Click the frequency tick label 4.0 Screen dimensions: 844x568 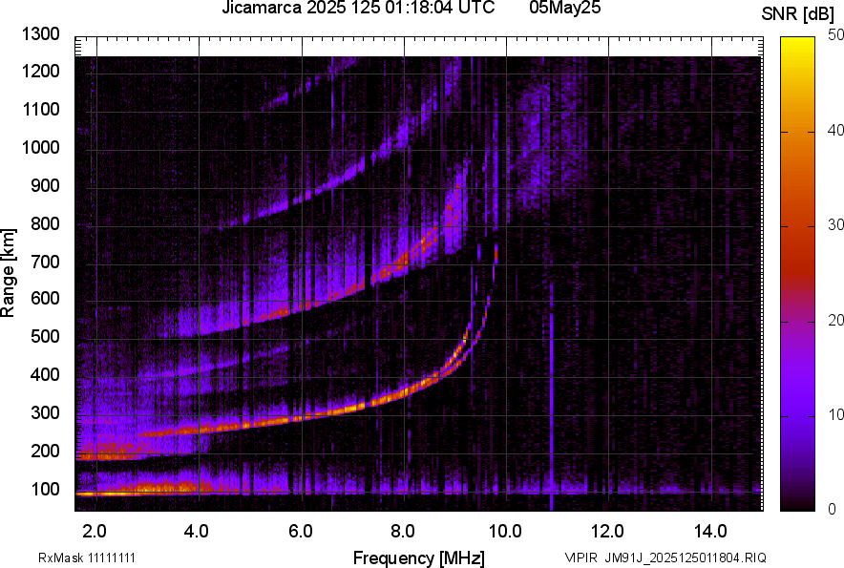tap(197, 532)
